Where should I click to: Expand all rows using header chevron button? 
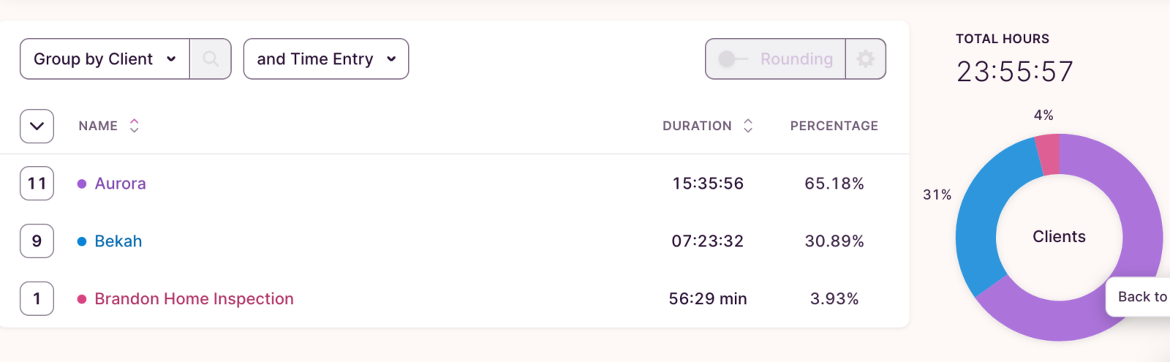tap(37, 126)
